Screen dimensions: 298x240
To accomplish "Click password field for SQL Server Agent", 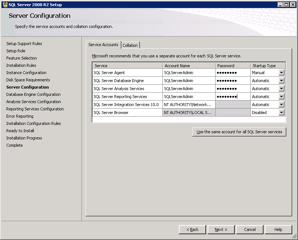I will click(x=233, y=73).
